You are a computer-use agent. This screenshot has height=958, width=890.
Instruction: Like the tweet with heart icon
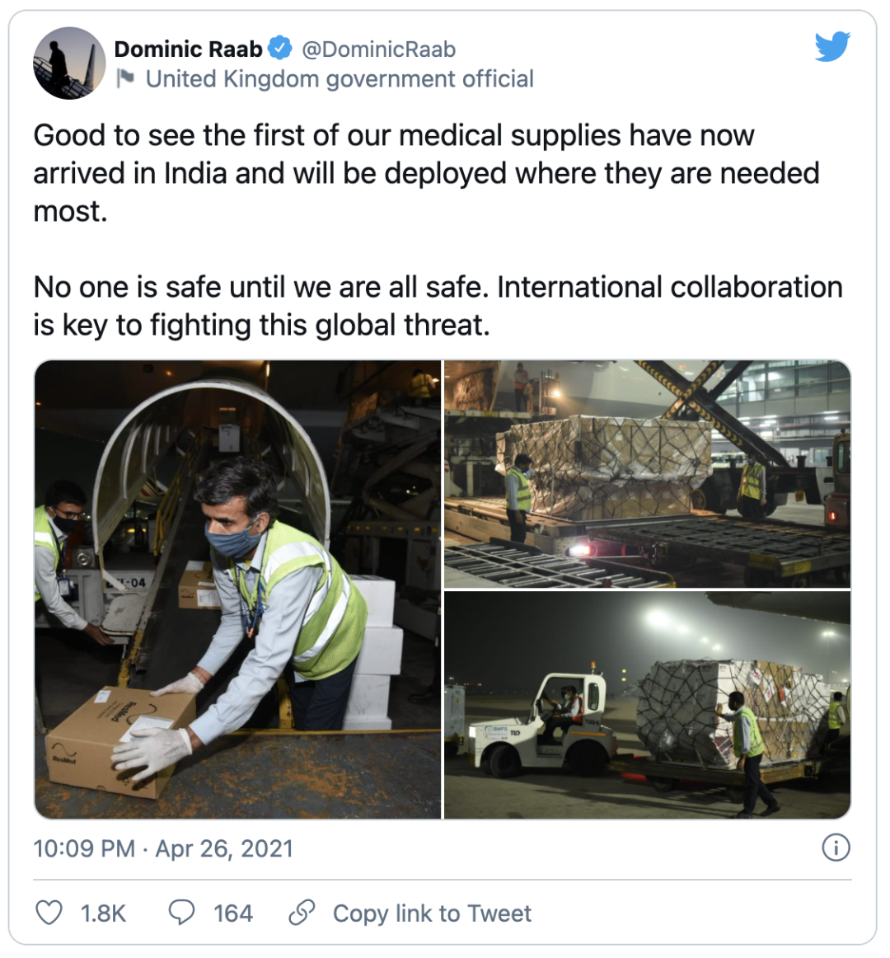click(49, 913)
